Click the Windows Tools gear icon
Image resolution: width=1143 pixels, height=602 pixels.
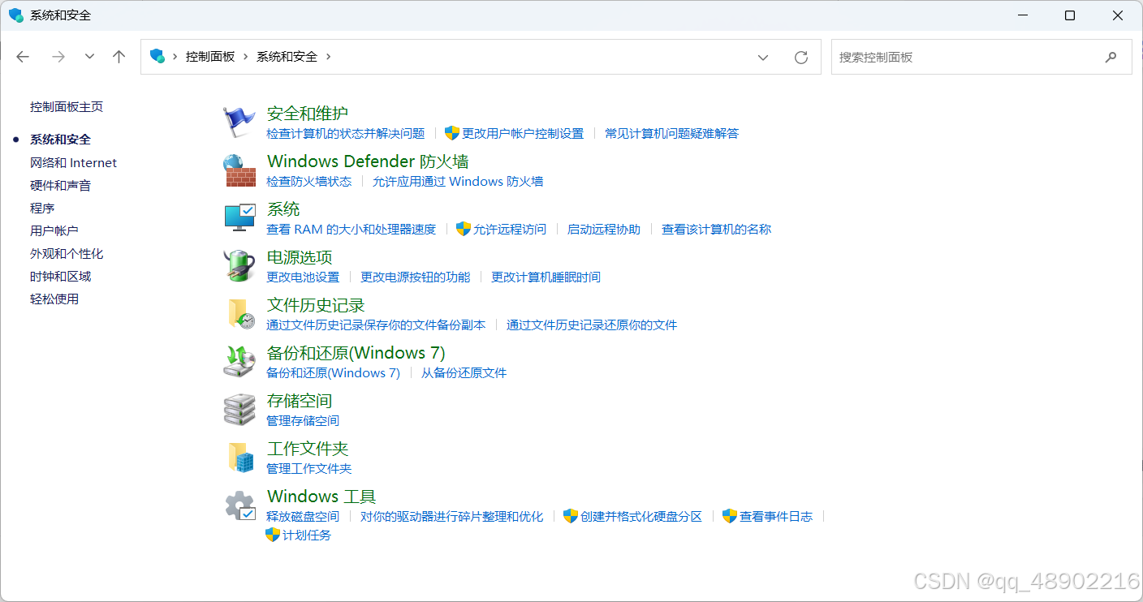coord(239,505)
